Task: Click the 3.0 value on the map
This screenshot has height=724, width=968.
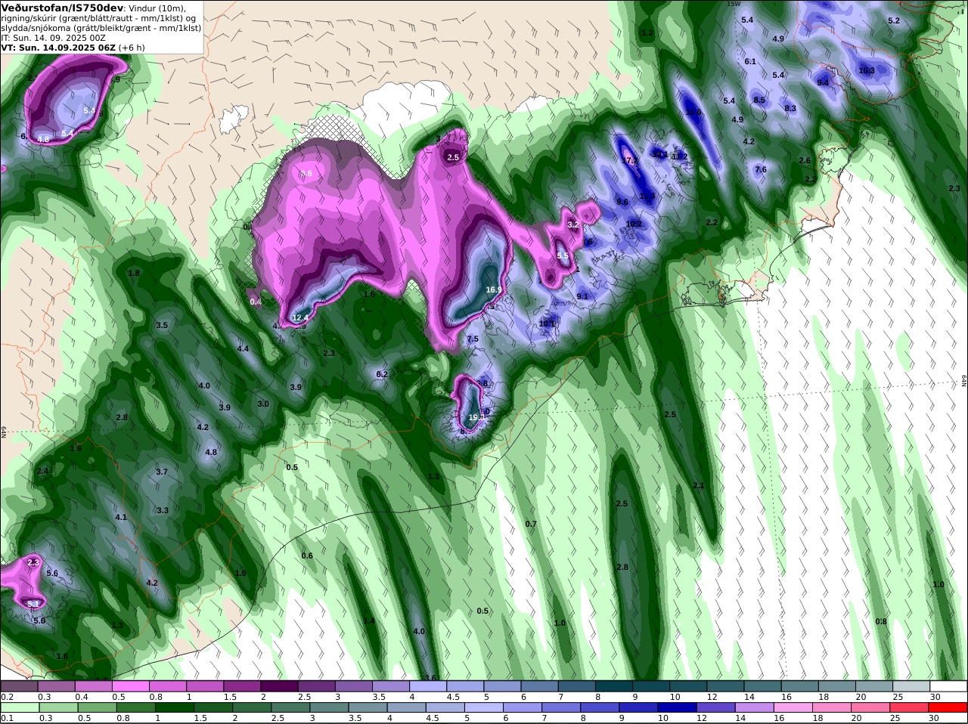Action: pyautogui.click(x=263, y=404)
